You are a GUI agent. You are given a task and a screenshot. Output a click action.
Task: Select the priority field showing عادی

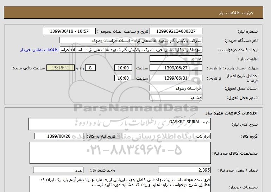[x=176, y=58]
